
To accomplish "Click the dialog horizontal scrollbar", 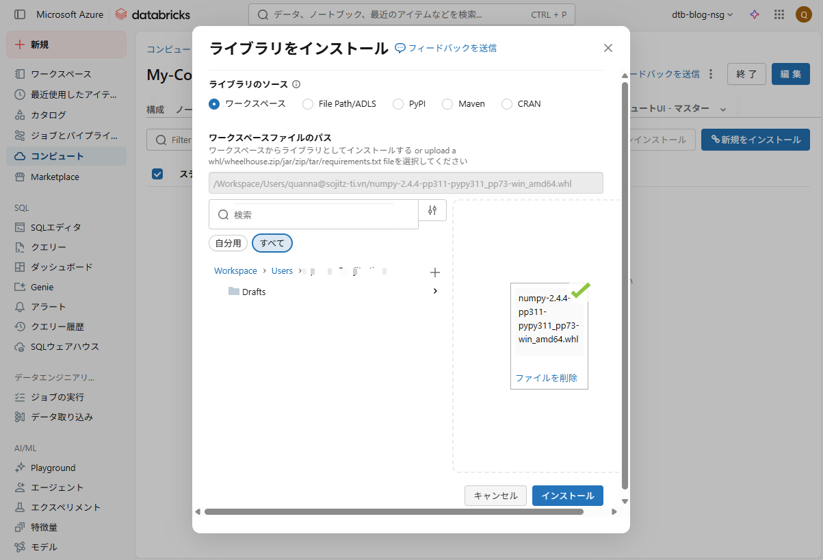I will tap(393, 511).
